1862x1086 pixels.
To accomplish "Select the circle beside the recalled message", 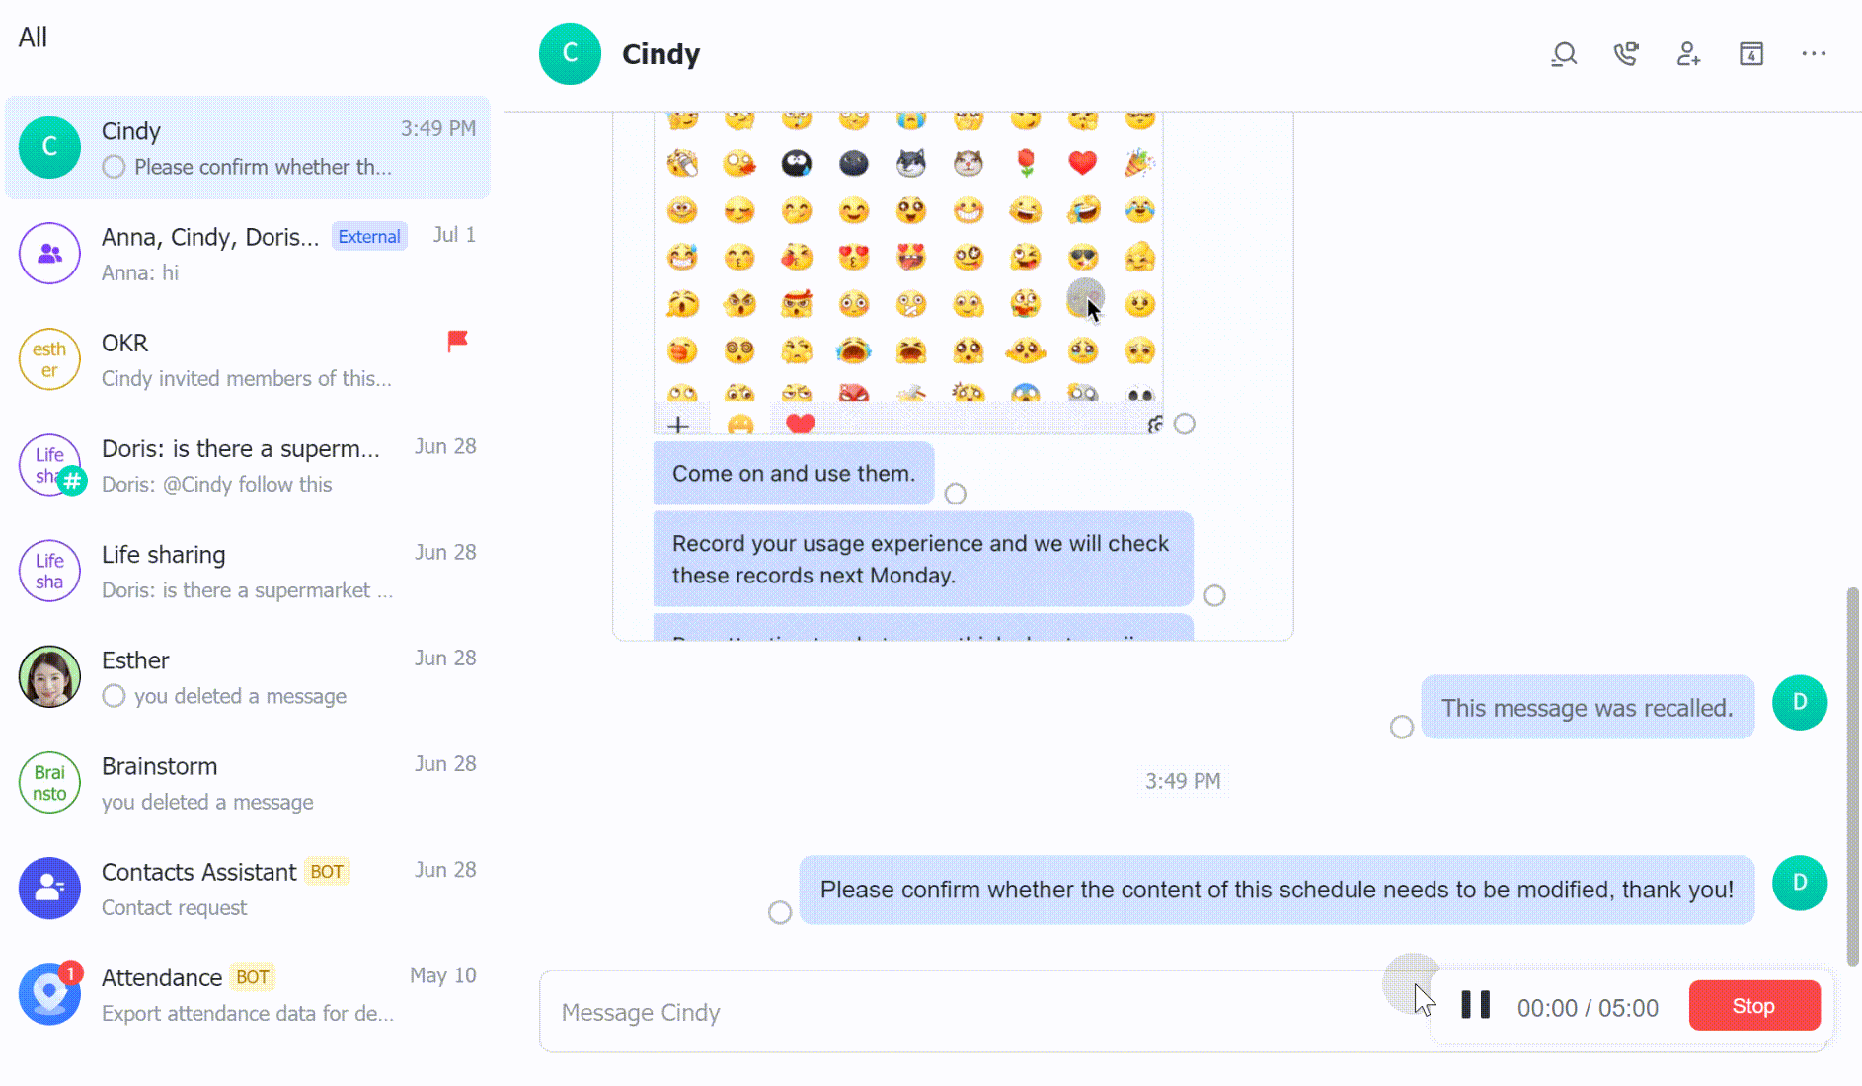I will (x=1401, y=727).
